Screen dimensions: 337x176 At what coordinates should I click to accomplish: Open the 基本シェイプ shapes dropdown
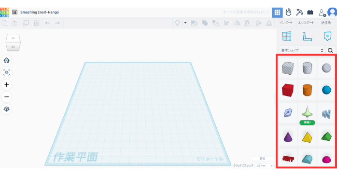tap(302, 50)
